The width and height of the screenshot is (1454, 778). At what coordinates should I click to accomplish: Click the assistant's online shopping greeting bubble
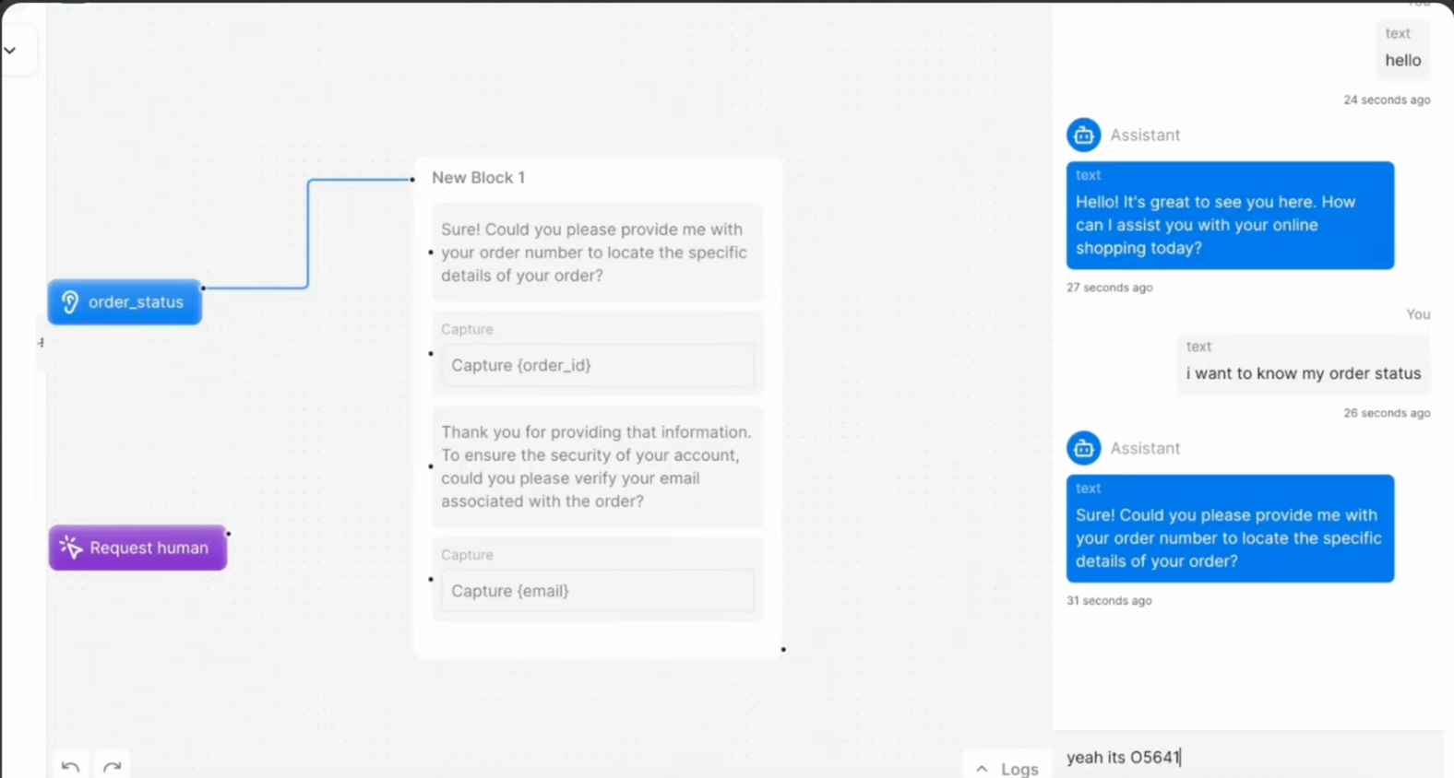[1229, 225]
